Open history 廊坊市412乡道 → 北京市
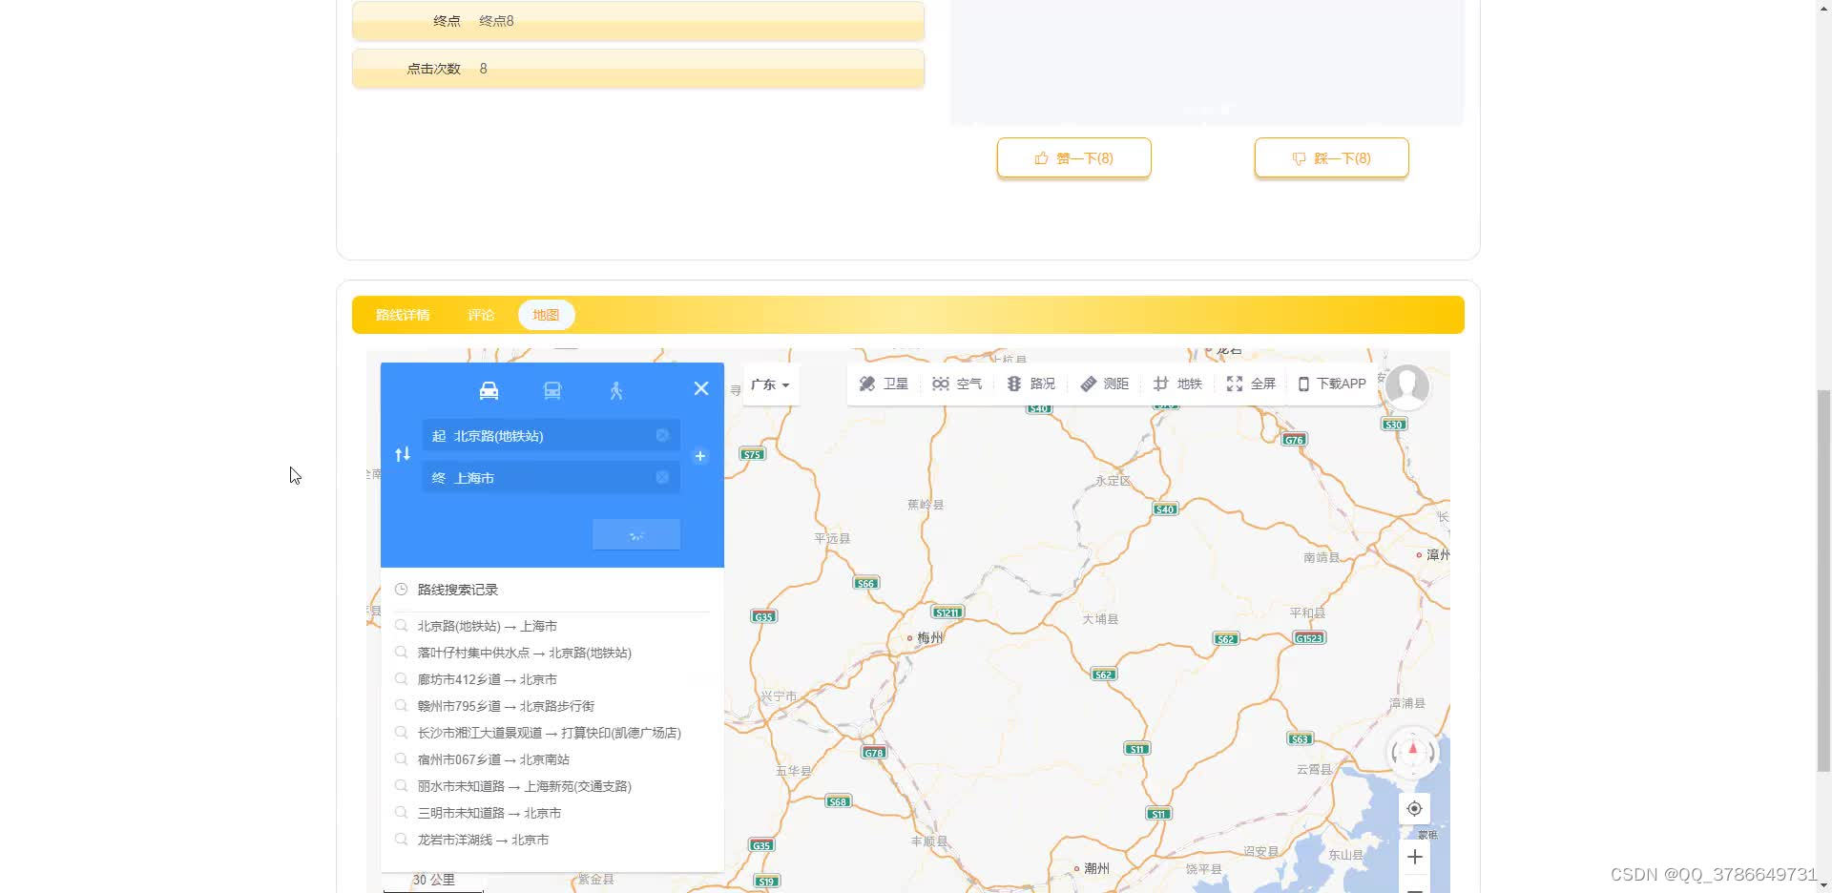Image resolution: width=1832 pixels, height=893 pixels. coord(487,679)
